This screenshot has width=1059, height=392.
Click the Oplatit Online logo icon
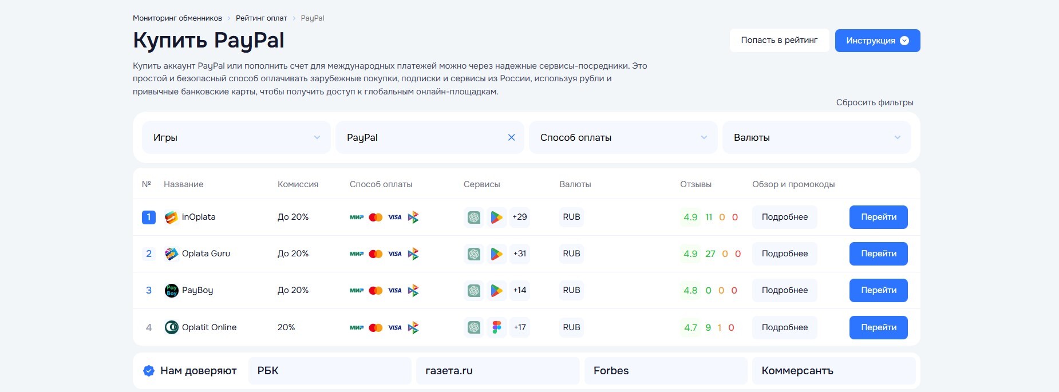[171, 327]
